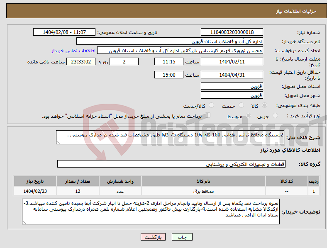This screenshot has width=327, height=248.
Task: Click the price validity date 1404/04/31
Action: coord(232,75)
